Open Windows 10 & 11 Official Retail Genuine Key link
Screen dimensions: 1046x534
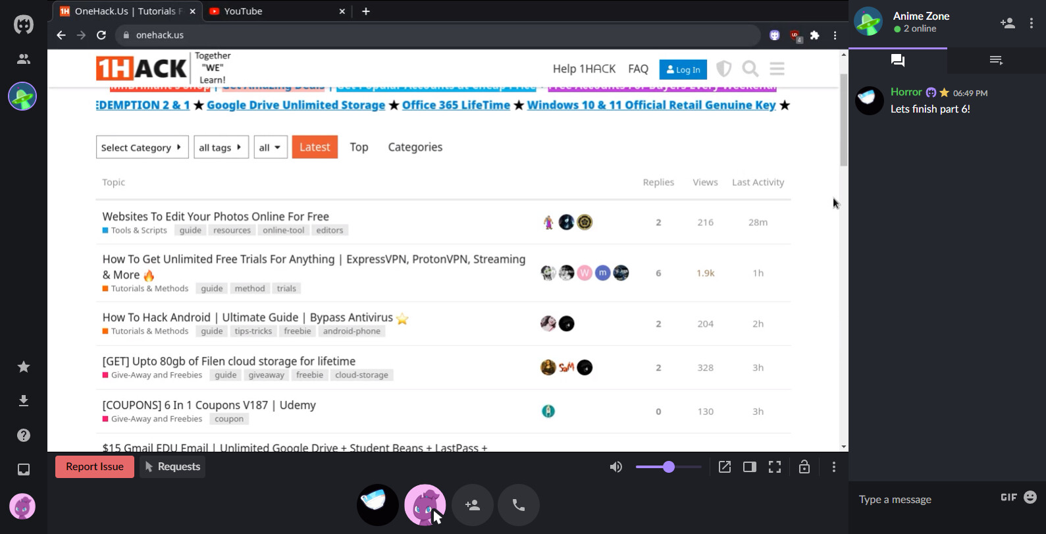[652, 105]
